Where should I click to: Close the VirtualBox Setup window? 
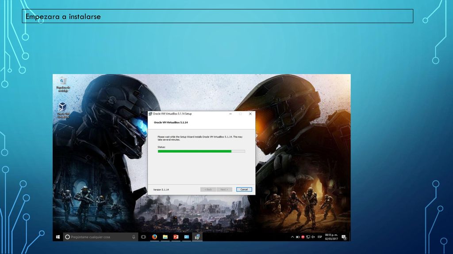(x=250, y=114)
